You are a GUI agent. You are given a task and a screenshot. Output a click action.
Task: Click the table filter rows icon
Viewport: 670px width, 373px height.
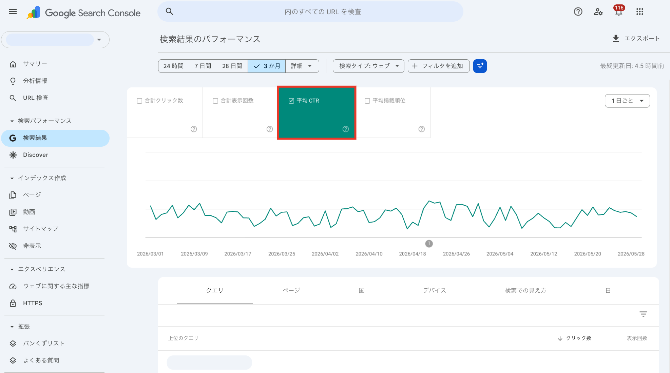pyautogui.click(x=643, y=314)
